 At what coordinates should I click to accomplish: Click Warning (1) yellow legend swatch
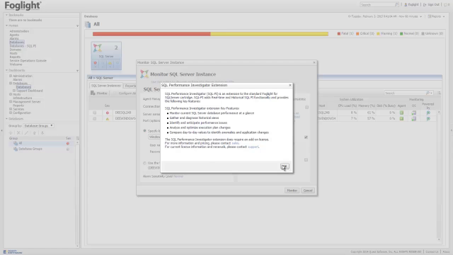pos(378,34)
